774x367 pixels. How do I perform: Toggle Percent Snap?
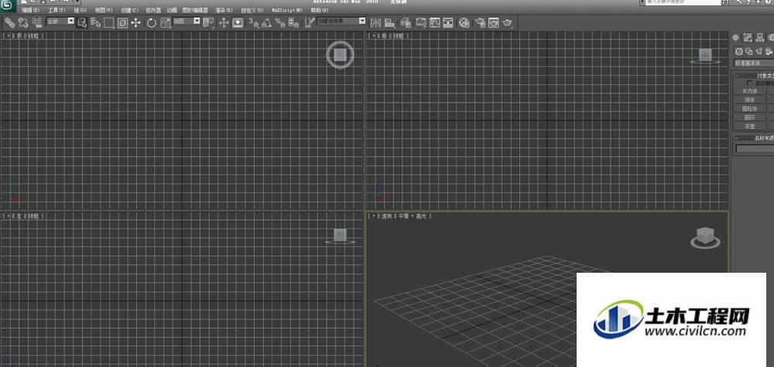click(280, 22)
